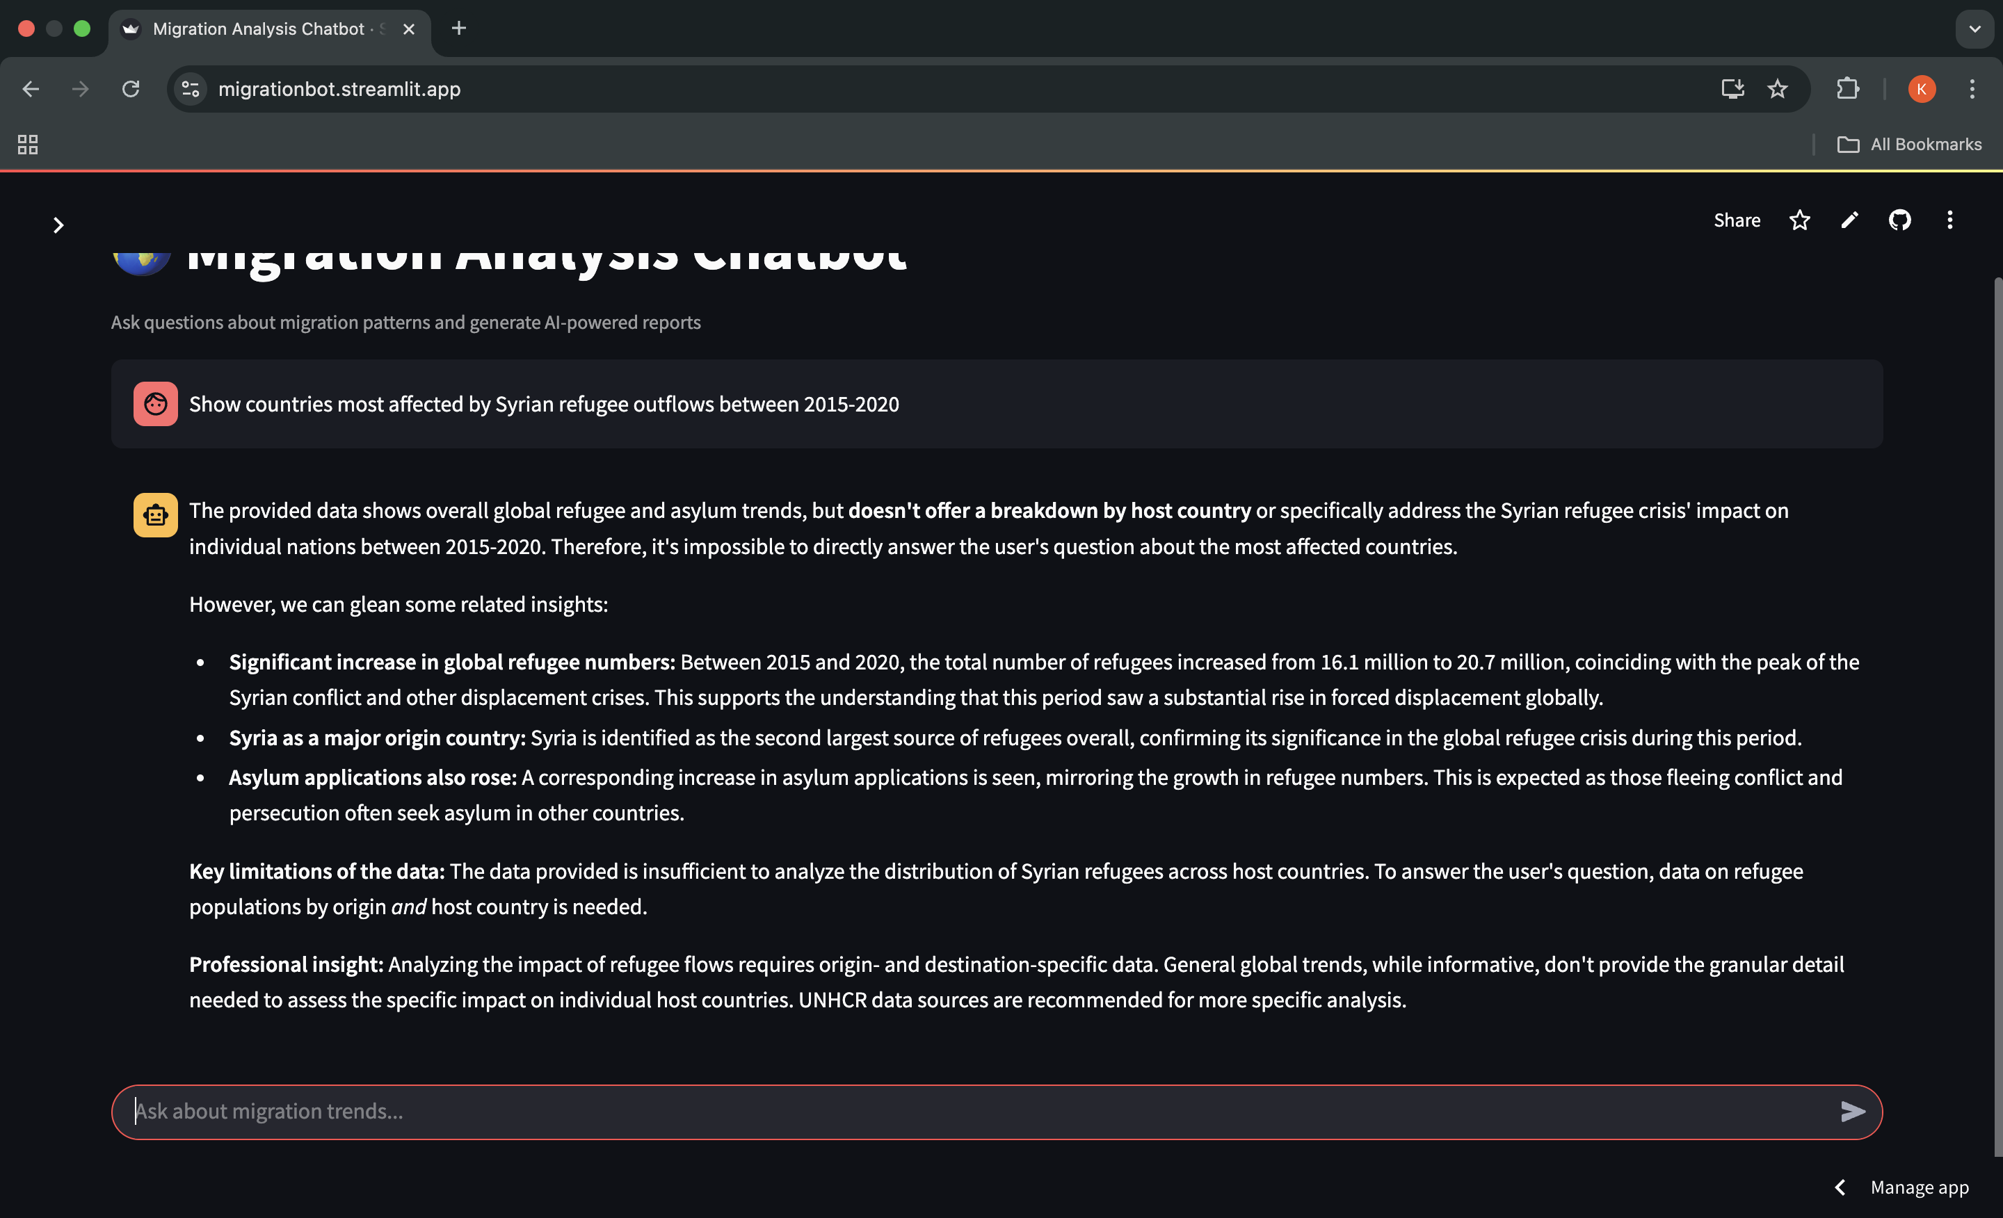Viewport: 2003px width, 1218px height.
Task: Click the pencil edit app icon
Action: pos(1849,220)
